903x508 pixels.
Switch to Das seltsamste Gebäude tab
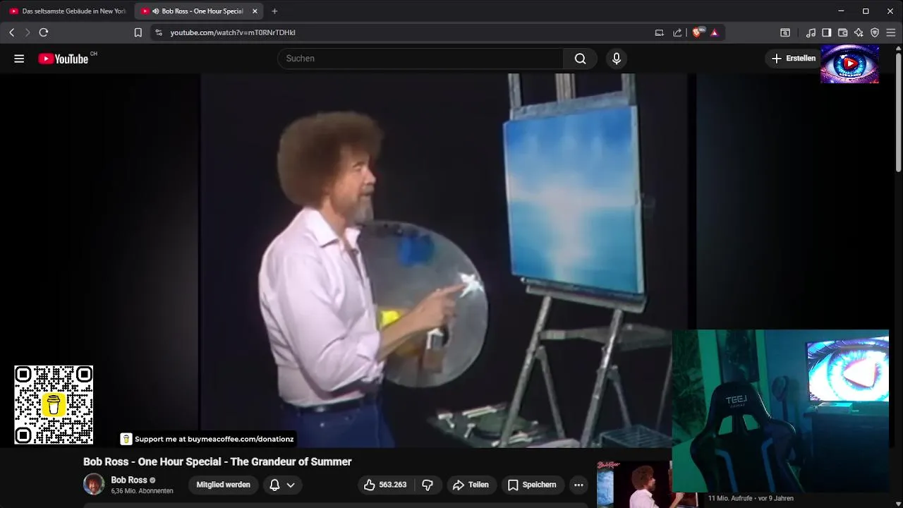pyautogui.click(x=67, y=11)
